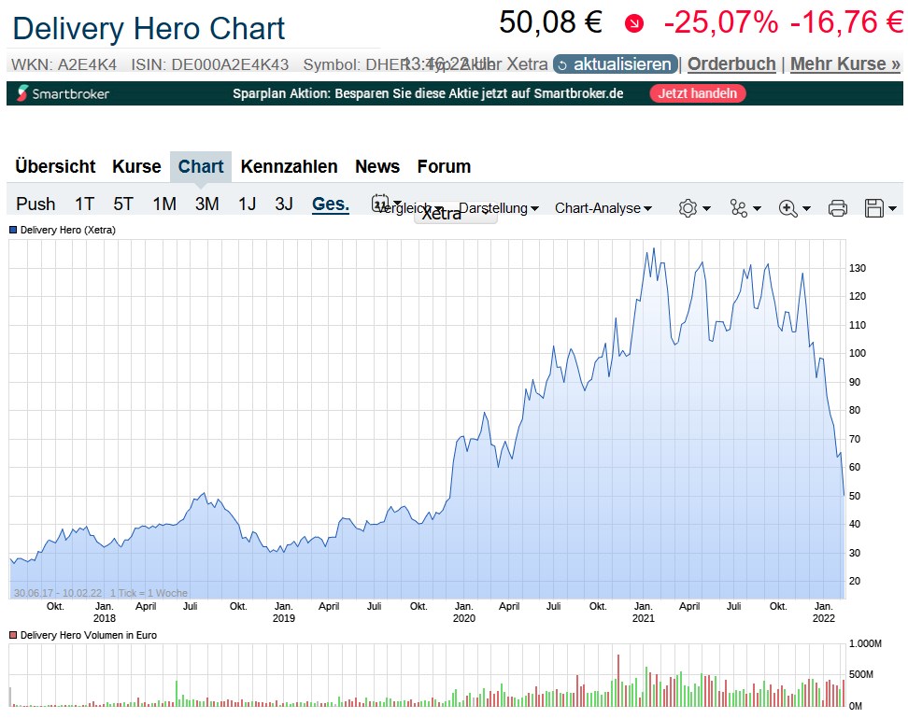Select the 3M time range
The height and width of the screenshot is (719, 908).
pos(206,204)
